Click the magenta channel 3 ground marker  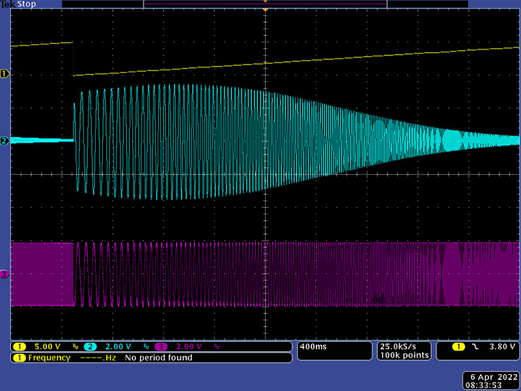pos(5,275)
